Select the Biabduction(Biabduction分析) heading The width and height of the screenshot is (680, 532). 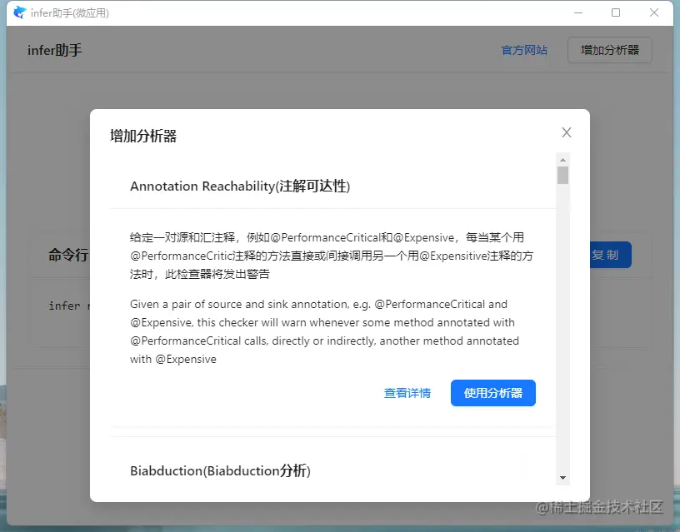[x=220, y=471]
